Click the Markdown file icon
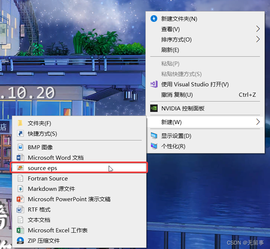Image resolution: width=270 pixels, height=249 pixels. coord(20,189)
